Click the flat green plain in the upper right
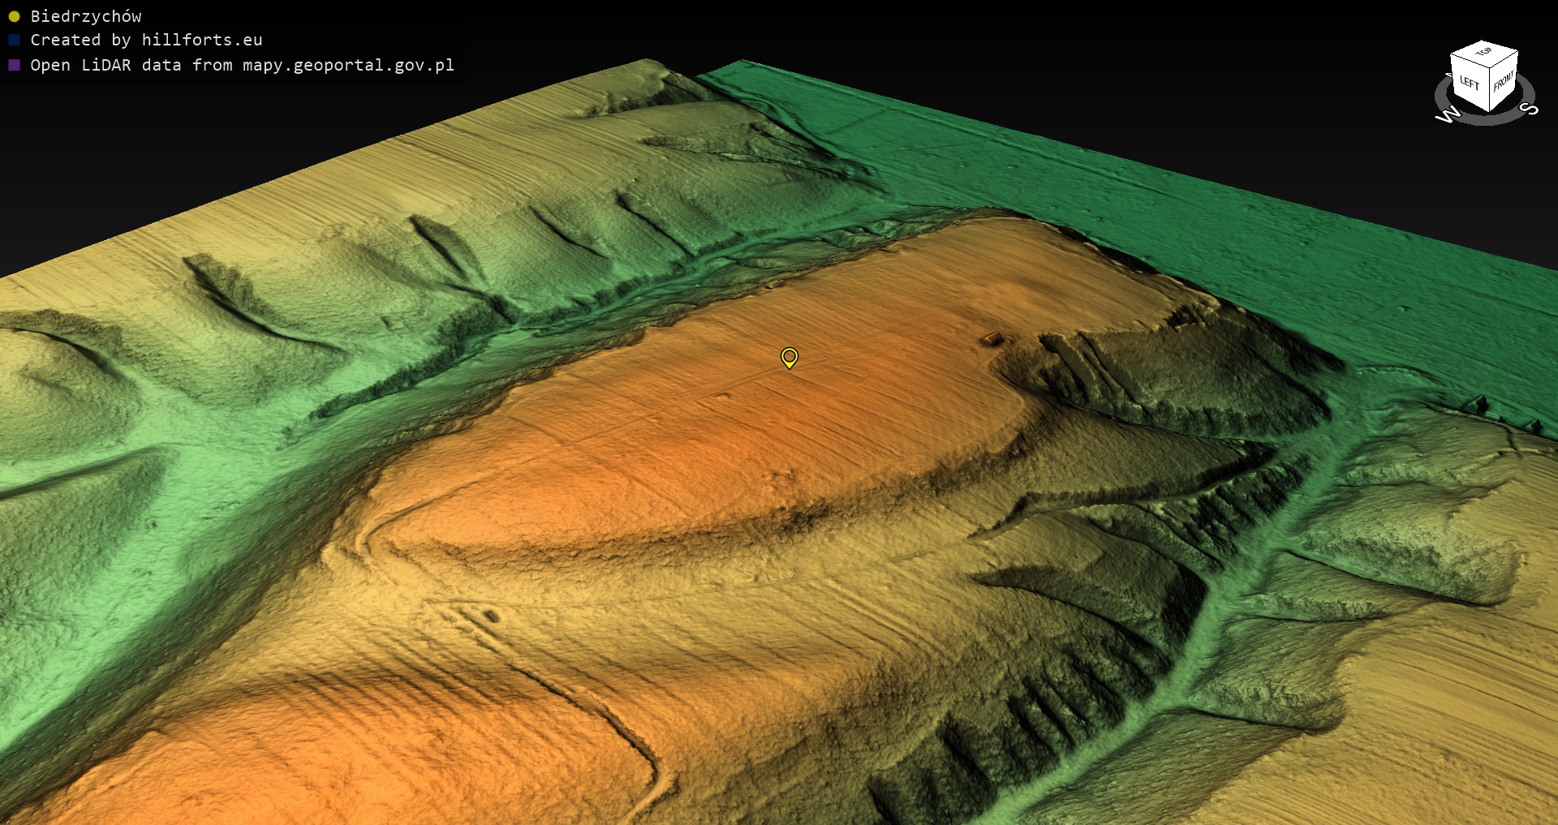Screen dimensions: 1558x825 pyautogui.click(x=1217, y=203)
